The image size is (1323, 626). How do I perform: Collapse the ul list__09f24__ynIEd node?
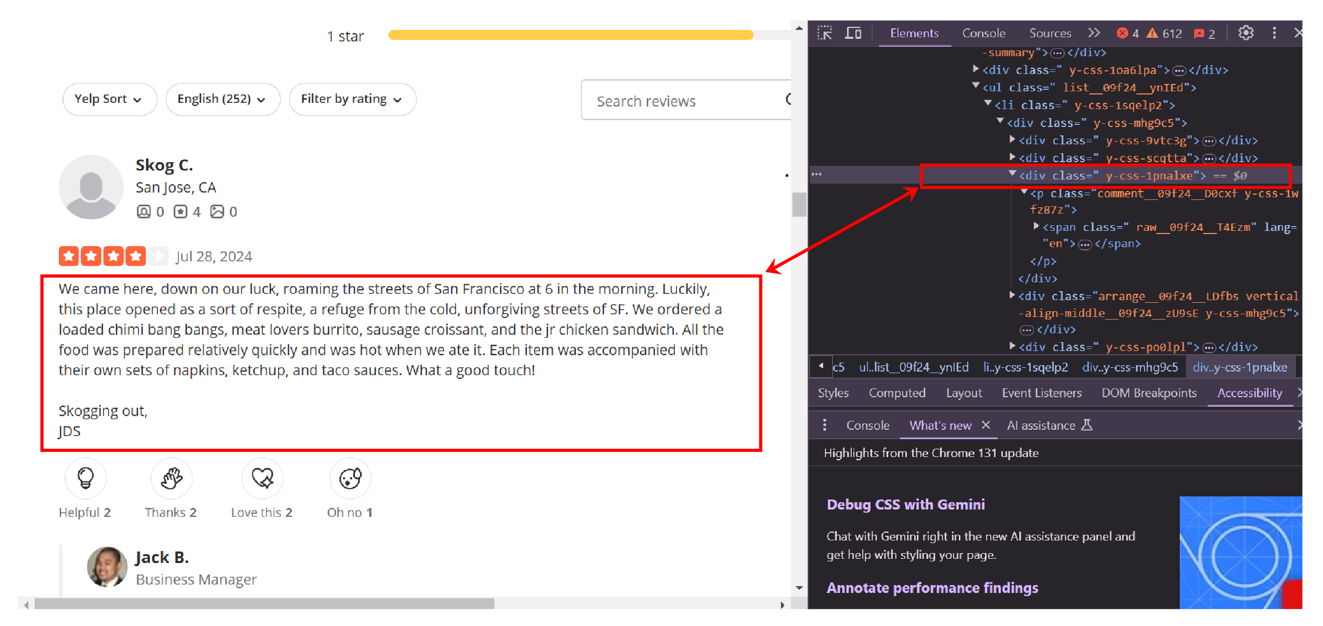[x=976, y=85]
